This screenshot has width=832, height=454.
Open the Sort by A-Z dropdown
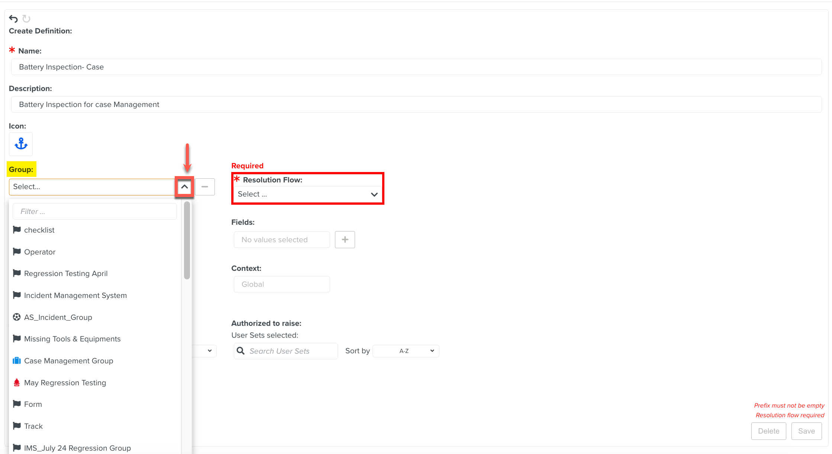click(406, 351)
